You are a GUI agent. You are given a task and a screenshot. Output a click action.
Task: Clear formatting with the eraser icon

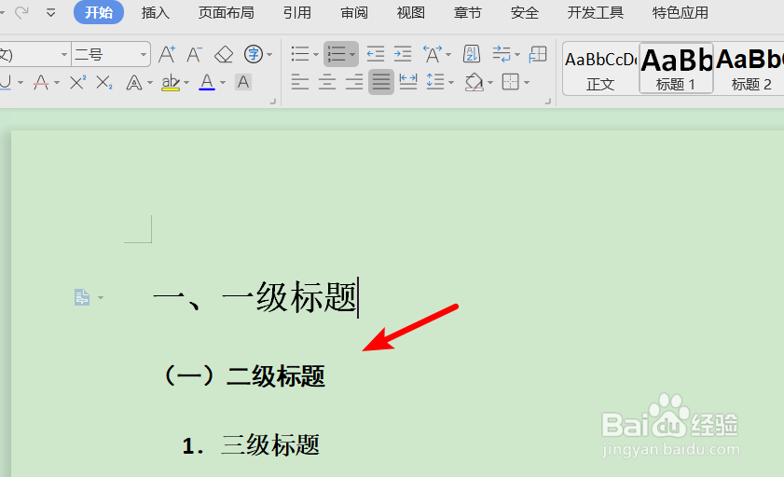pyautogui.click(x=224, y=54)
